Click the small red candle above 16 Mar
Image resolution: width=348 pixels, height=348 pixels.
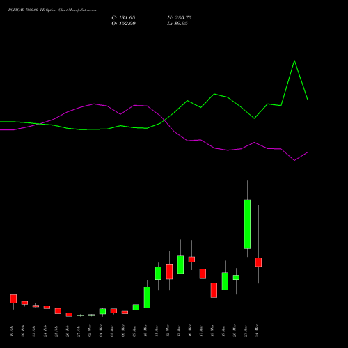click(191, 260)
